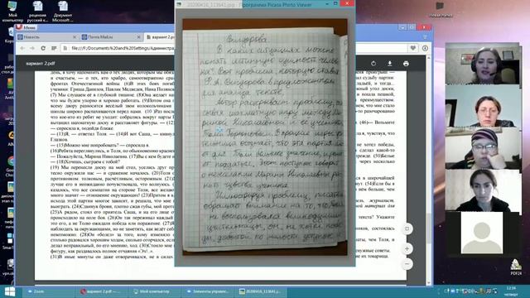The image size is (530, 298).
Task: Open downloads icon beside address bar
Action: (x=425, y=48)
